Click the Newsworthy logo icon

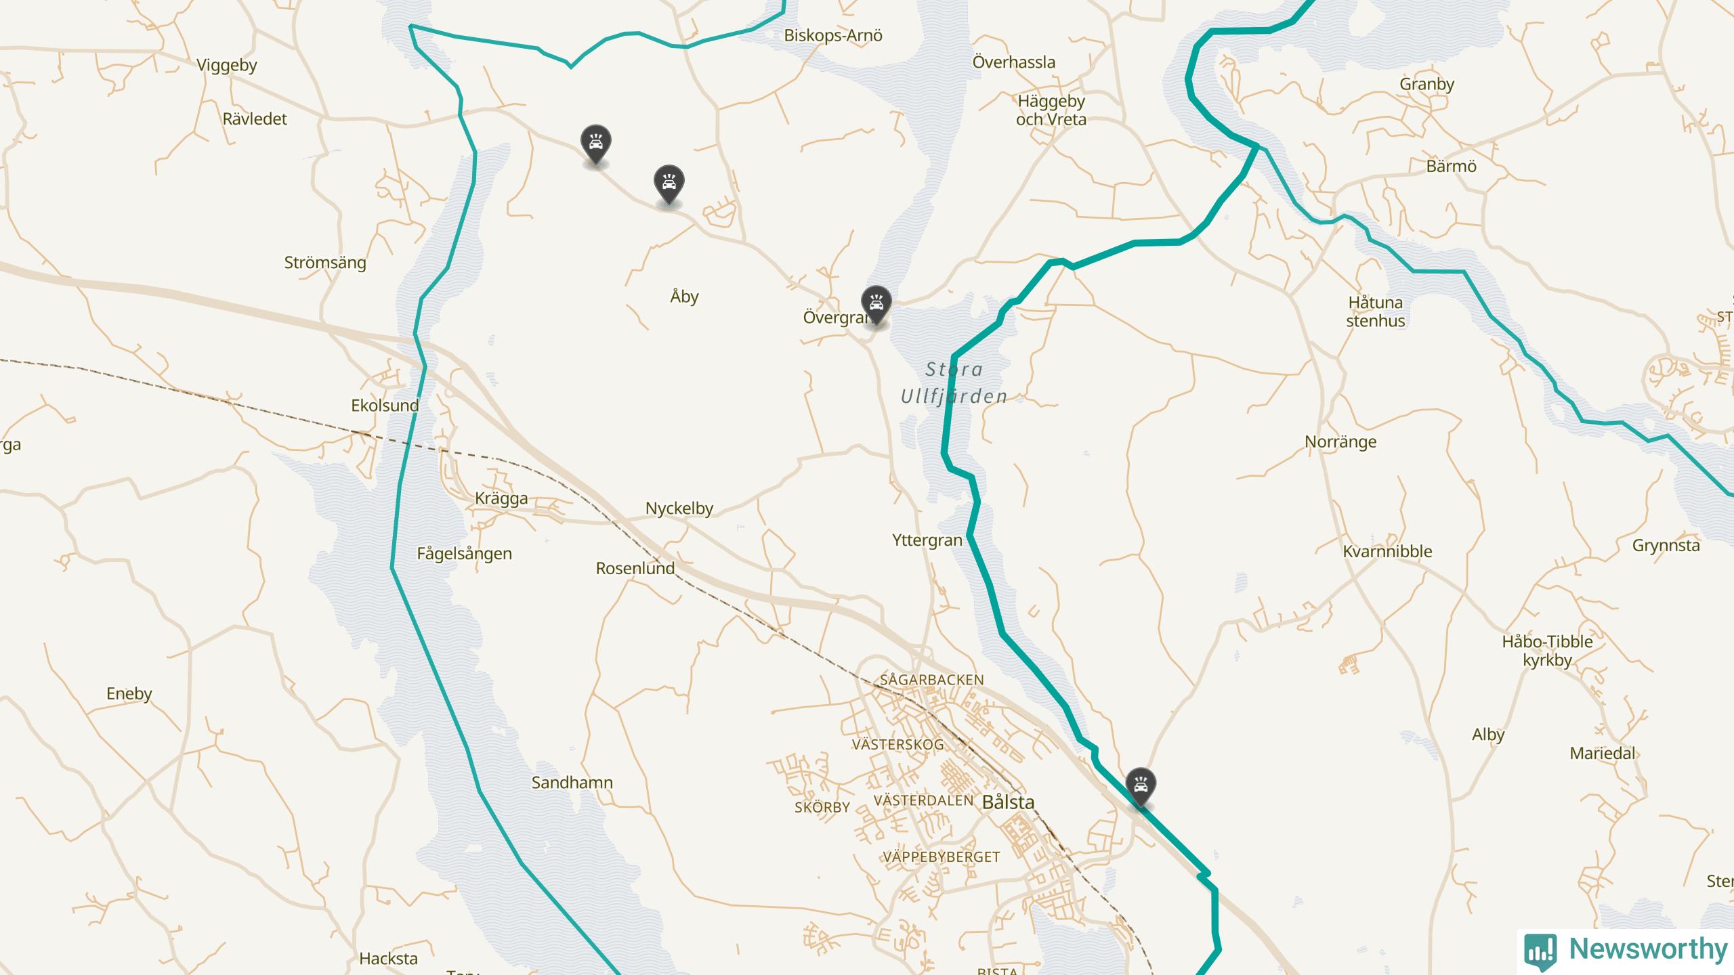(x=1540, y=951)
